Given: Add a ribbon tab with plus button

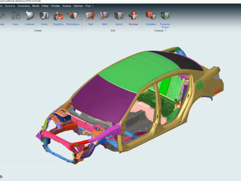Looking at the screenshot, I should [x=93, y=6].
